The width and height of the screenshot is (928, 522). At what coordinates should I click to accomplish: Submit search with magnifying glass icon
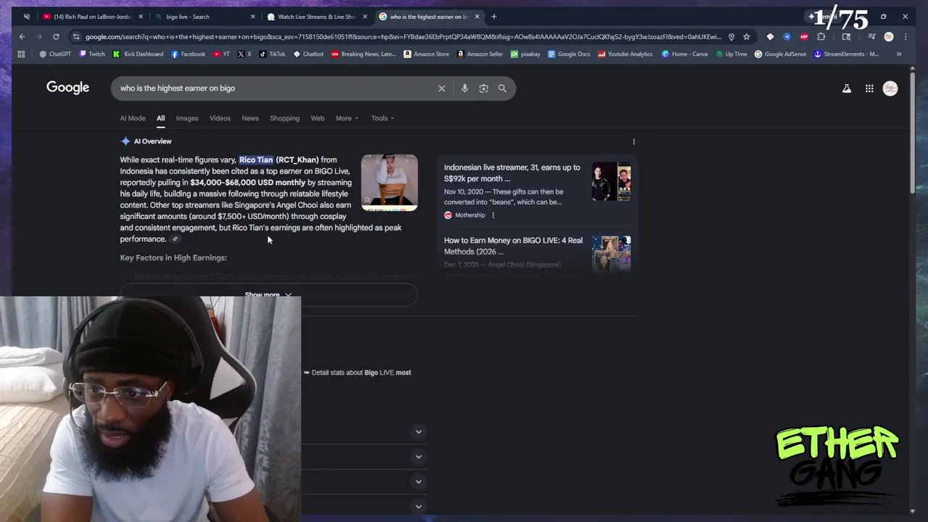[x=502, y=88]
